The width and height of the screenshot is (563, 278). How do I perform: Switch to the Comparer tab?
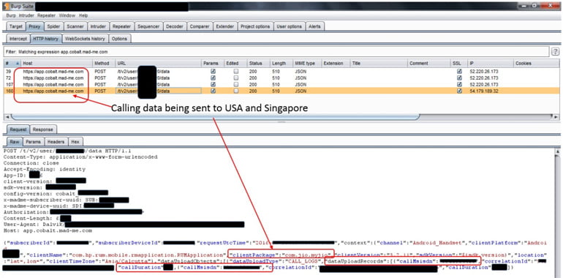[200, 26]
